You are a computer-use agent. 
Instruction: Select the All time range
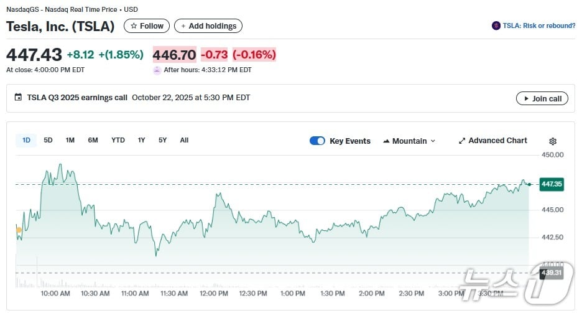point(184,140)
